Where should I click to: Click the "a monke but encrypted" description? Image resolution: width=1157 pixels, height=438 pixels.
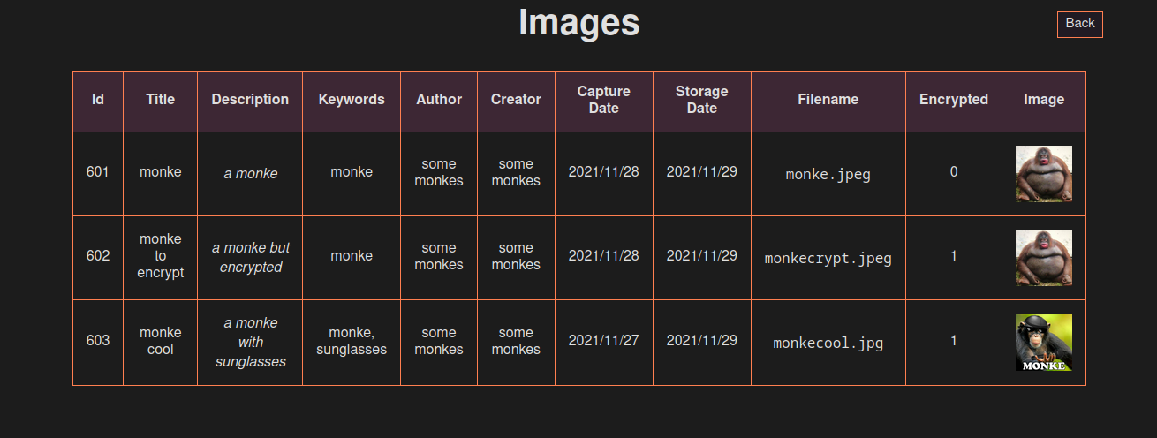click(251, 257)
